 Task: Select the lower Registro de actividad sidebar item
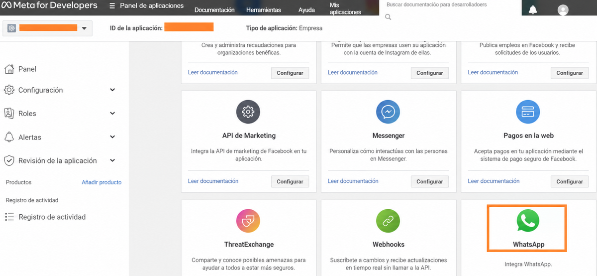(52, 217)
